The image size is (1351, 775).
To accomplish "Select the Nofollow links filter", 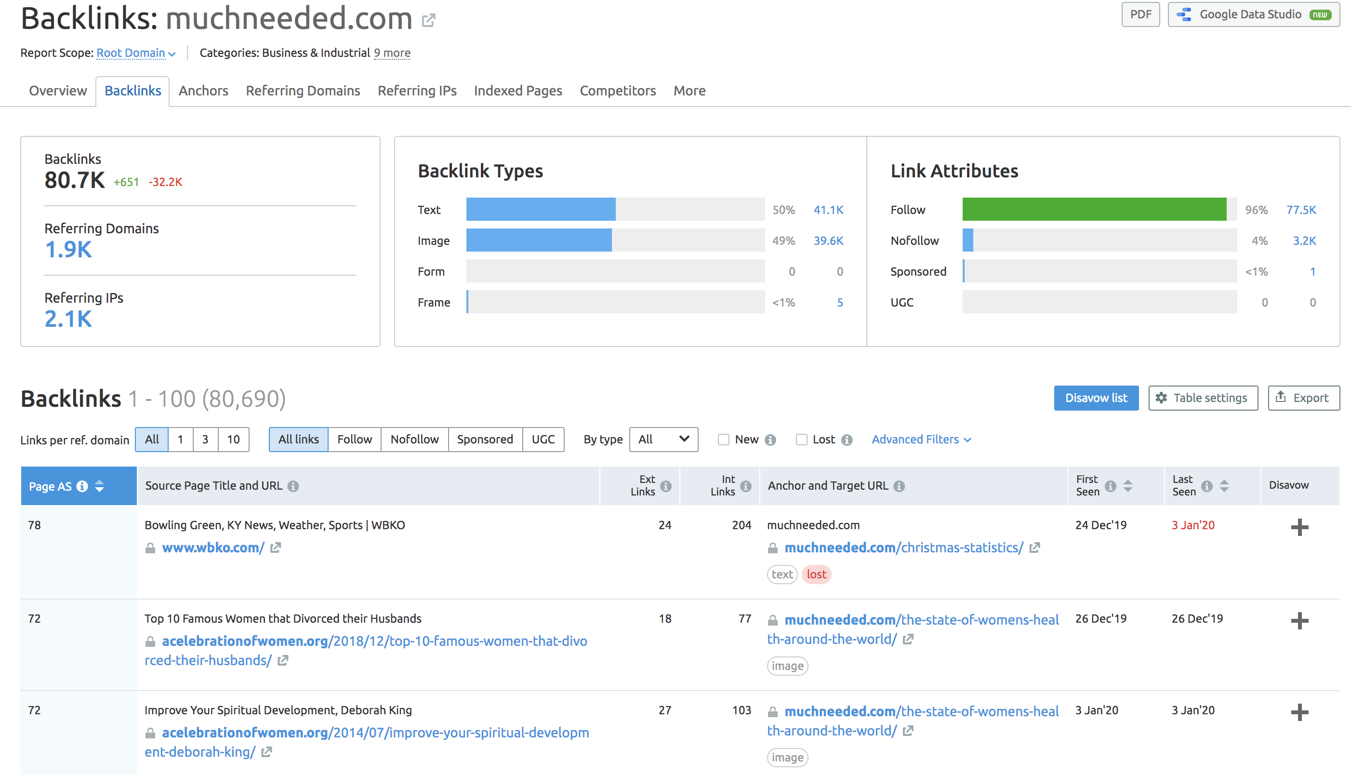I will 414,440.
